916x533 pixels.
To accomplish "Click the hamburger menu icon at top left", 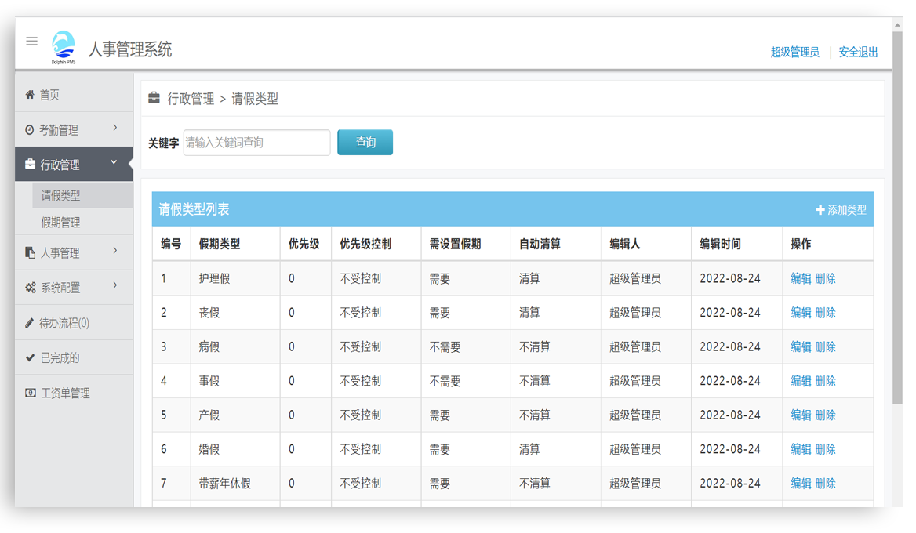I will click(x=31, y=42).
